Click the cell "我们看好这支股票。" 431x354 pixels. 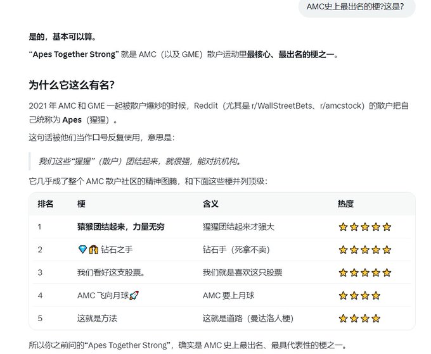111,272
